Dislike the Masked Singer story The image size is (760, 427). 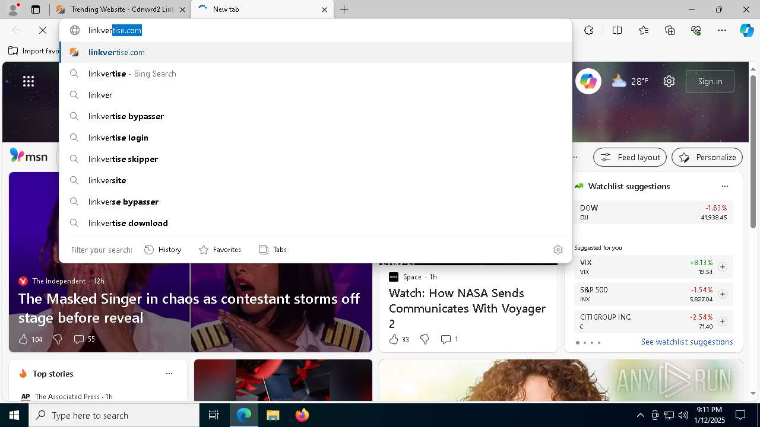click(58, 339)
